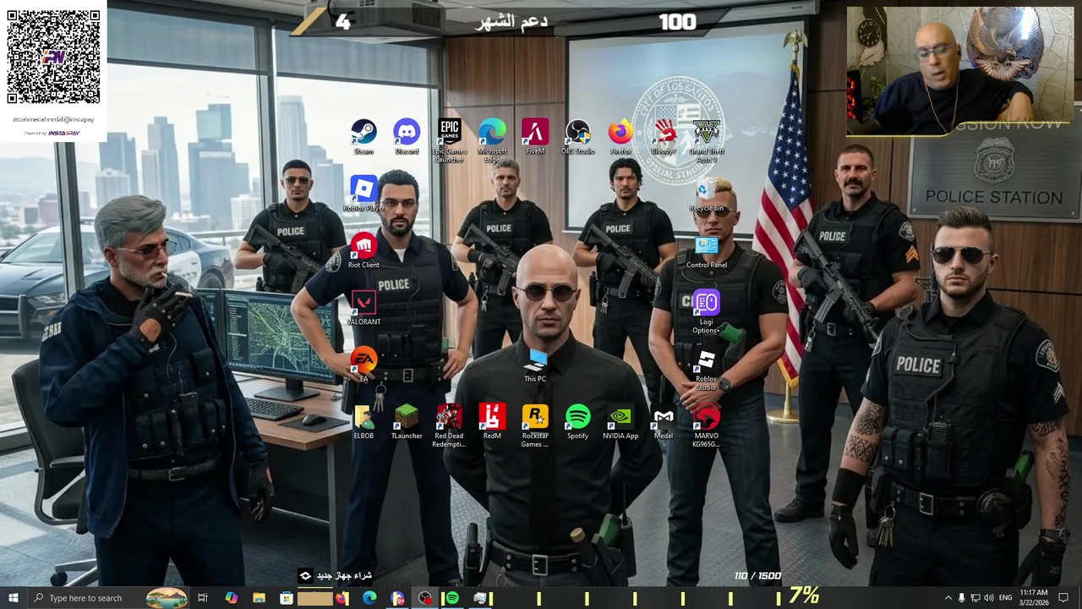Expand the hidden system tray icons
This screenshot has height=609, width=1082.
point(948,598)
